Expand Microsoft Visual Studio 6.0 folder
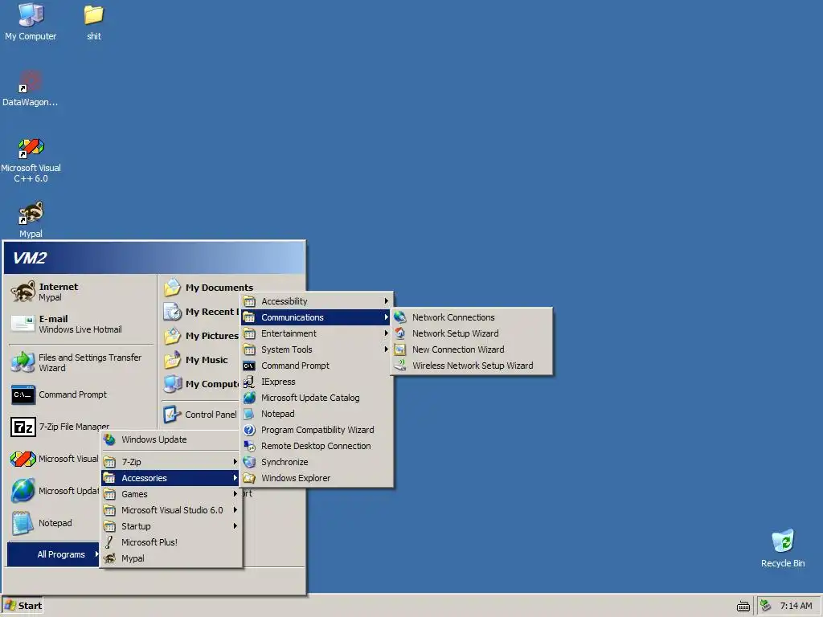 (x=170, y=510)
